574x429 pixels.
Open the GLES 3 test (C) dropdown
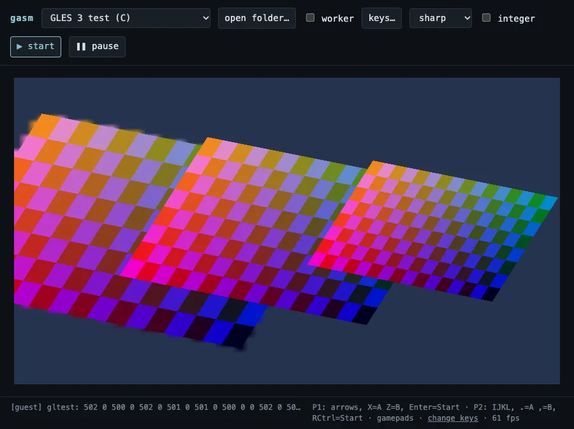pos(126,18)
